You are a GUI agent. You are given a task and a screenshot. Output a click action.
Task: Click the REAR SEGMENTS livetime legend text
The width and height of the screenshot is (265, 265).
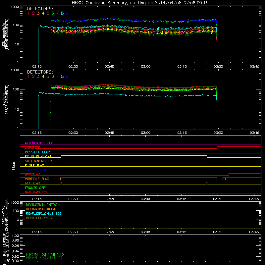[44, 258]
